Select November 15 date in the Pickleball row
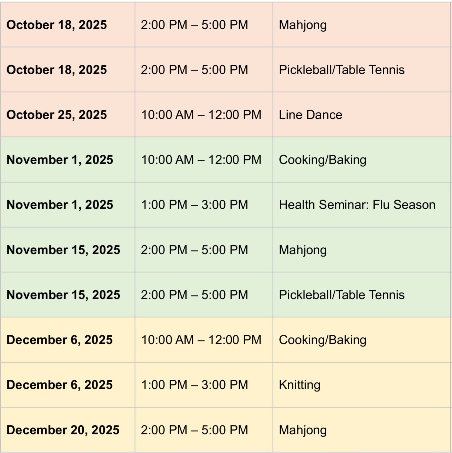Viewport: 452px width, 453px height. 63,295
